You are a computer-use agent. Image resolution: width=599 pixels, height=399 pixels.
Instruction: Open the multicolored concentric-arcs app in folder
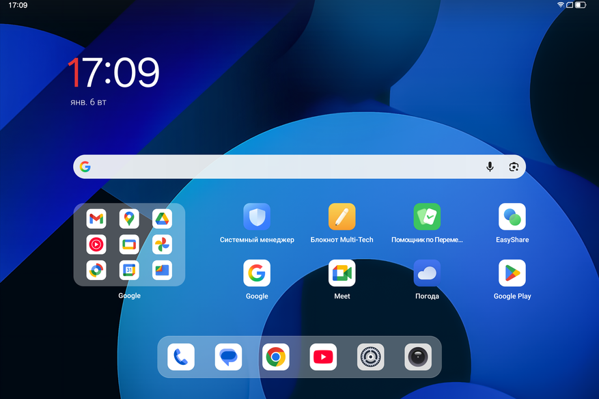96,270
